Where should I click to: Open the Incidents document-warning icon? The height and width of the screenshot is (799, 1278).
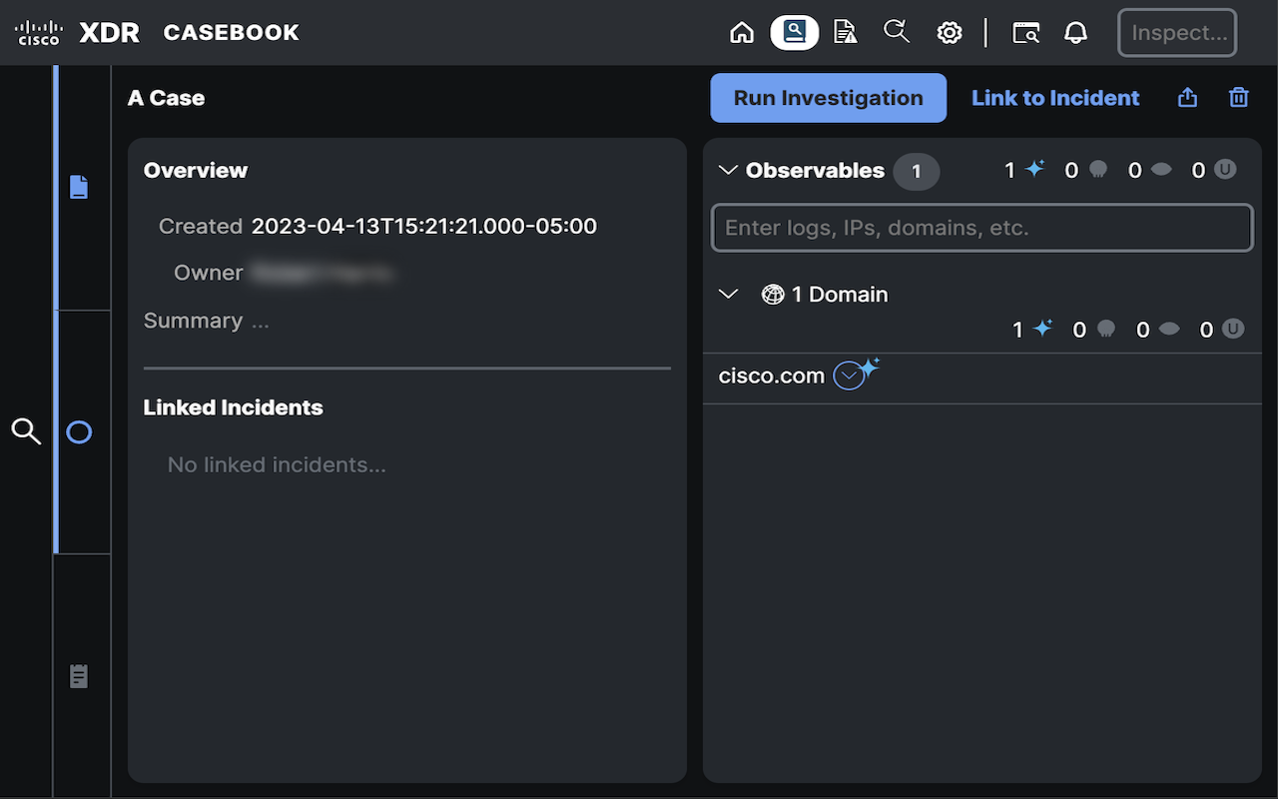pos(846,33)
